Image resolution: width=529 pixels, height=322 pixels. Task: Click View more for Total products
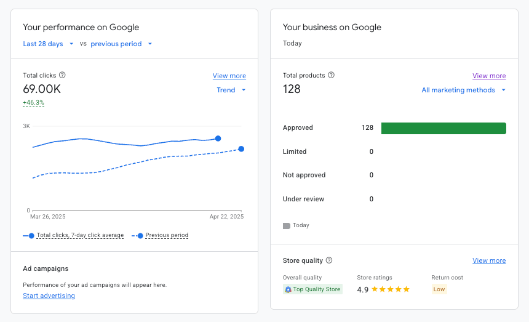click(x=489, y=76)
